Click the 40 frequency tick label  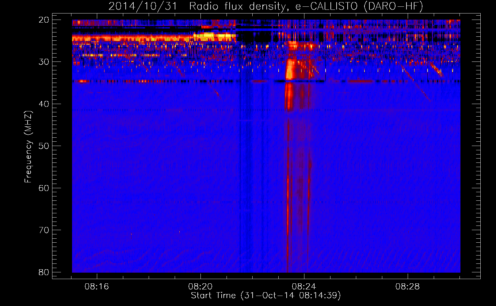[x=44, y=104]
